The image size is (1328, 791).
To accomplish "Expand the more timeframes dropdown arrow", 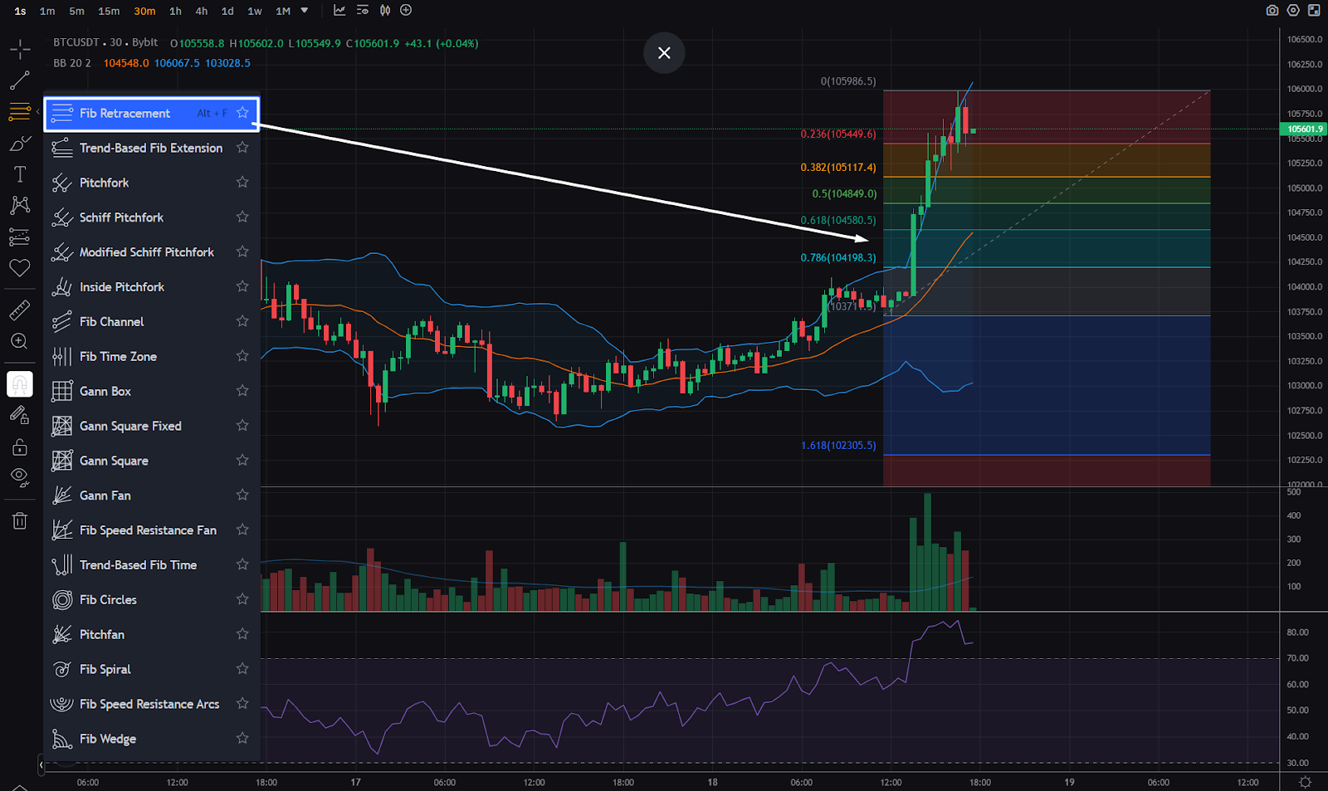I will point(305,11).
